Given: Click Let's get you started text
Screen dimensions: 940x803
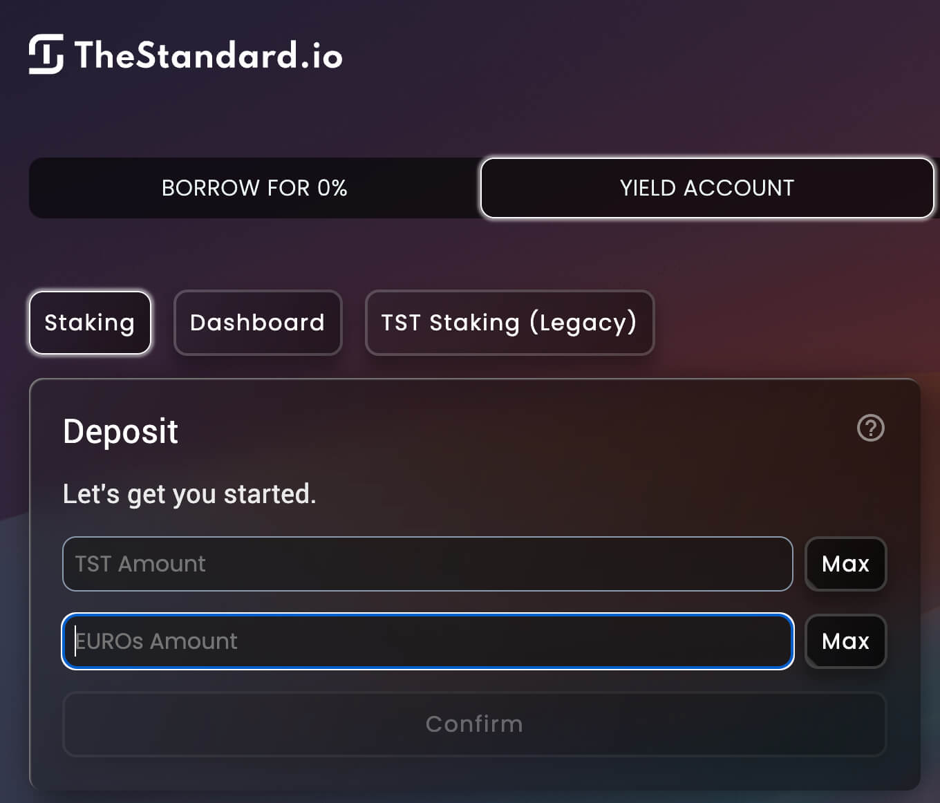Looking at the screenshot, I should [189, 493].
